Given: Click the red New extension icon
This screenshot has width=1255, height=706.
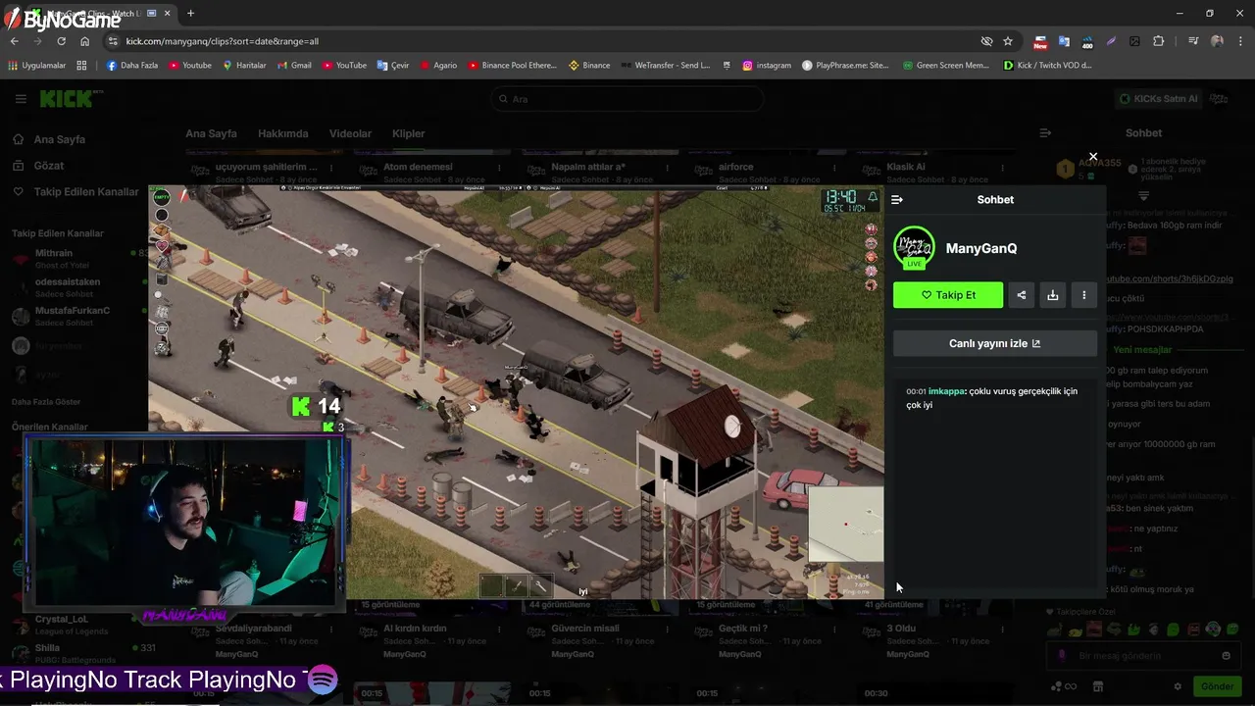Looking at the screenshot, I should tap(1040, 41).
